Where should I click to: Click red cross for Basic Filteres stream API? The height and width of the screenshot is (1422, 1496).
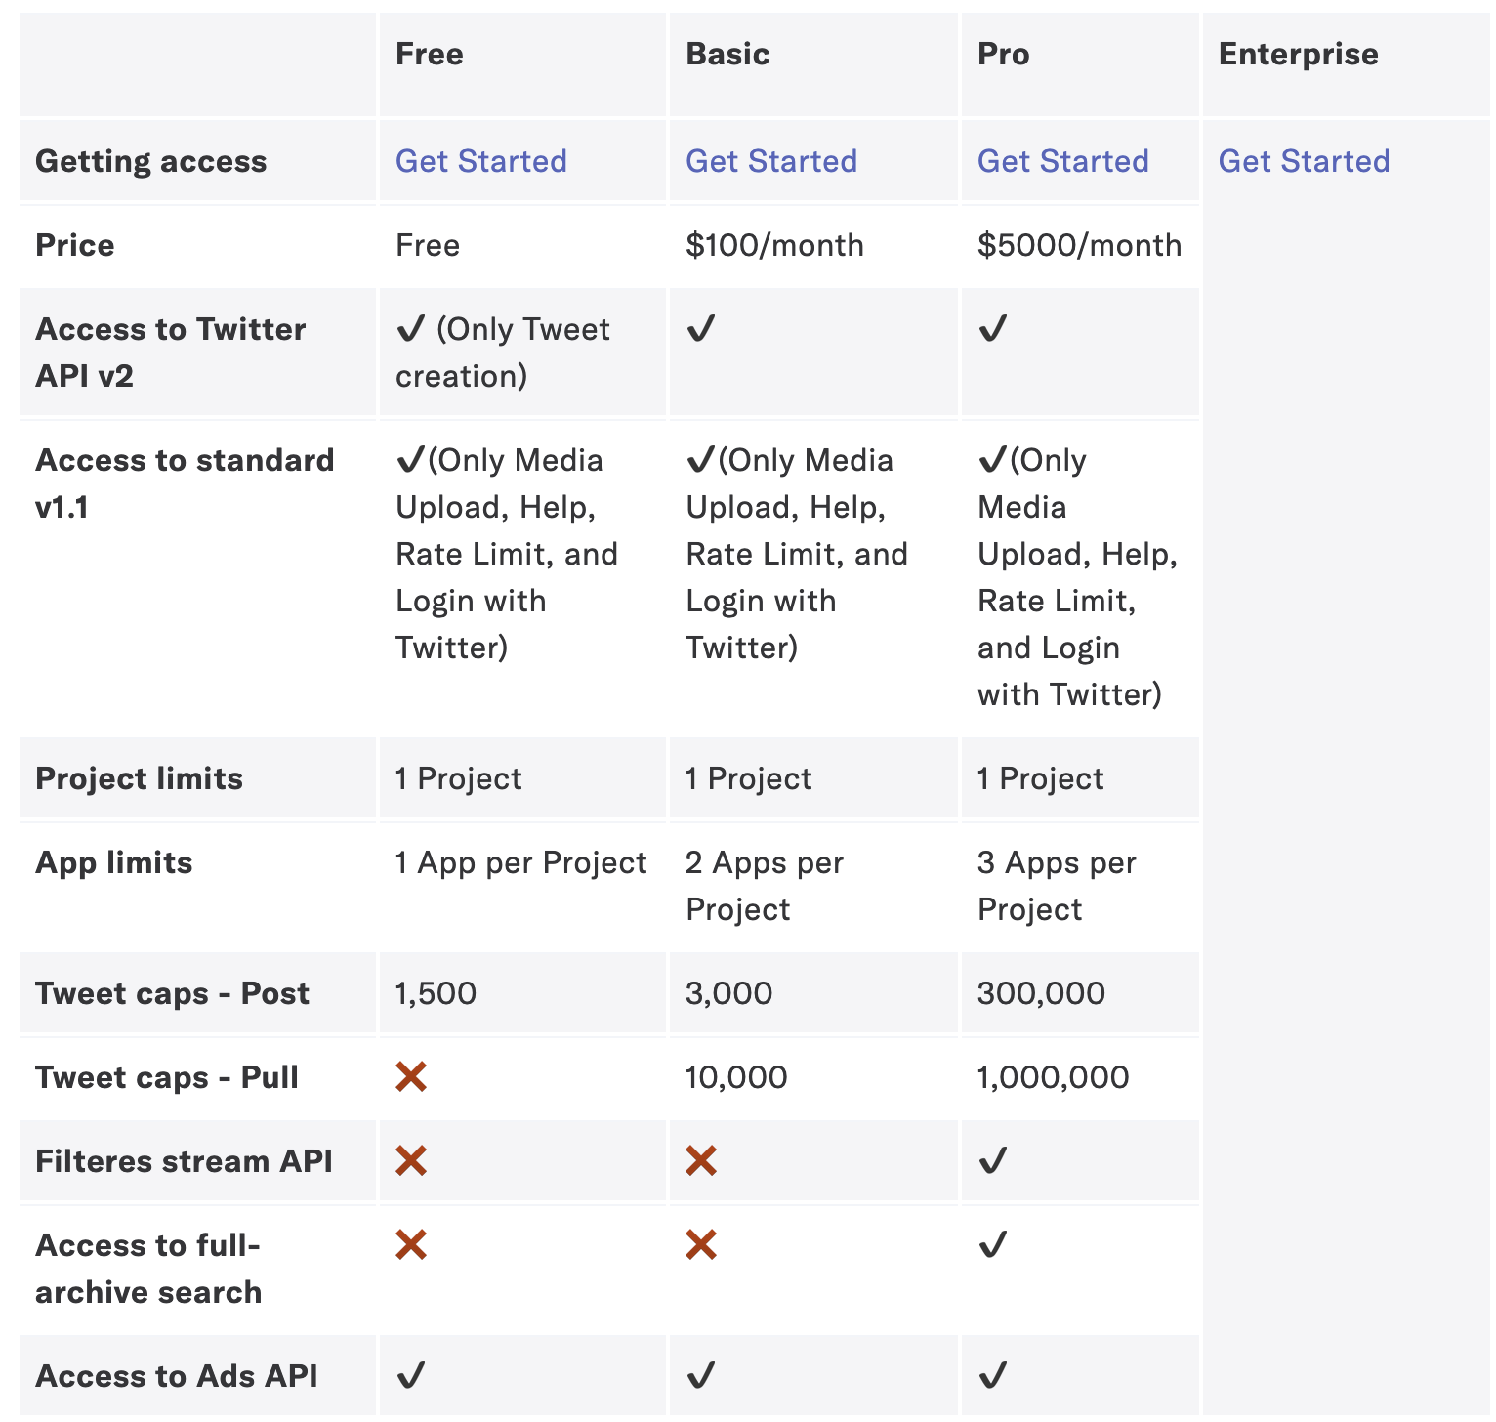[701, 1161]
